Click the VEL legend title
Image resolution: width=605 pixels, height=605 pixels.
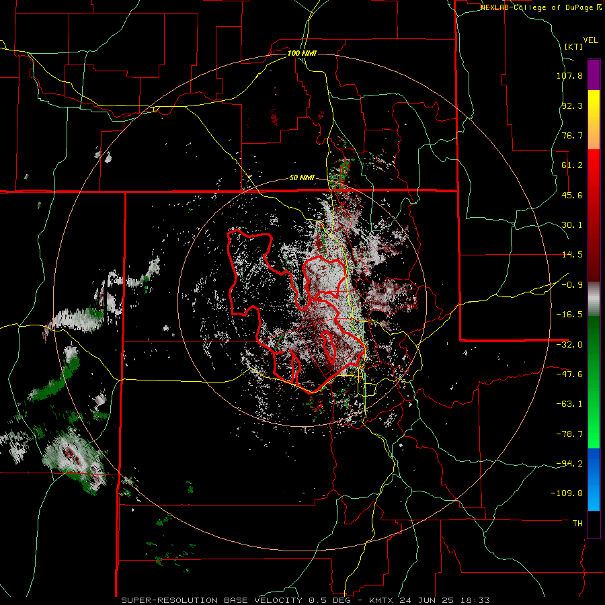point(590,40)
